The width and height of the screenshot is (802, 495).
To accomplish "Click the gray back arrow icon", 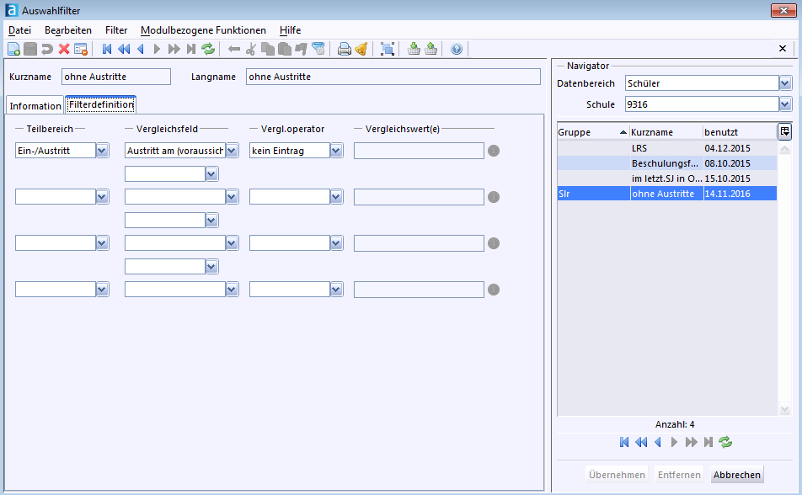I will [x=234, y=49].
